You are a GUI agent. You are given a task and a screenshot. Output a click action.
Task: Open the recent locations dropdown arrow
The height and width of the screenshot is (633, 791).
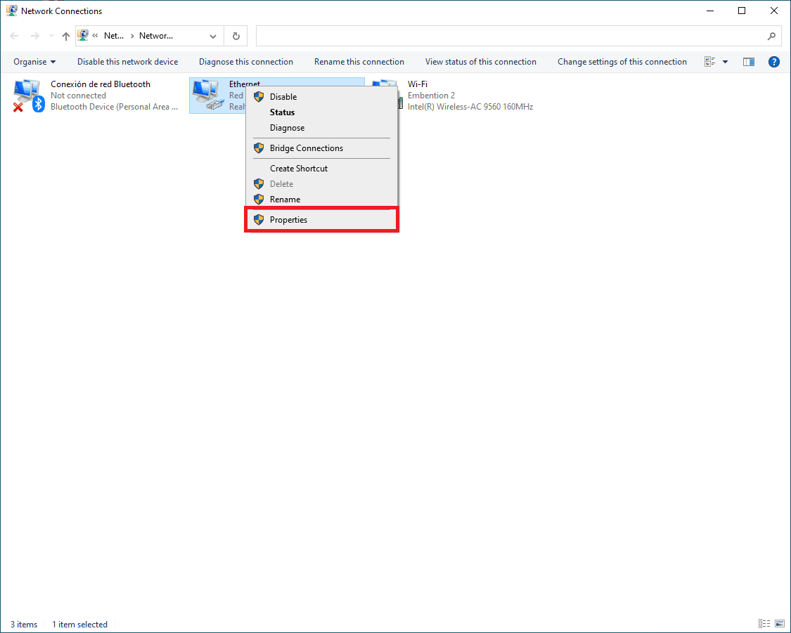point(51,37)
